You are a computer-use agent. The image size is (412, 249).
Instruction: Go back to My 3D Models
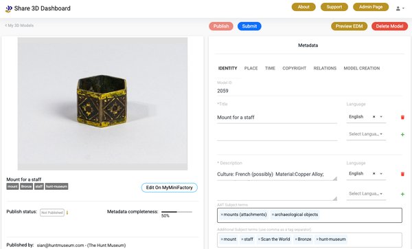coord(19,25)
